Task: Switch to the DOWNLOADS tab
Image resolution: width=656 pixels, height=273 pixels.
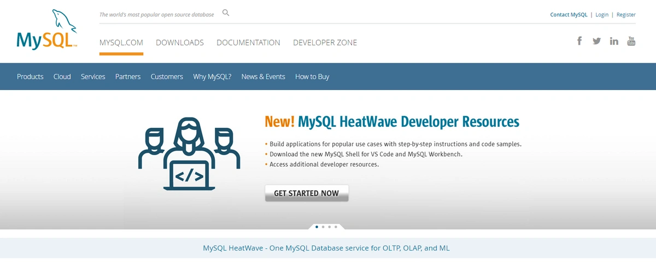Action: click(180, 43)
